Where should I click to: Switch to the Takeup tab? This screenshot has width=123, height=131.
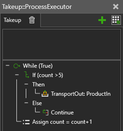[12, 20]
